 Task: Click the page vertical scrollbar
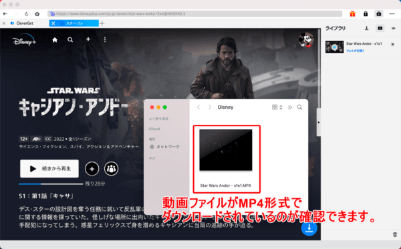(319, 69)
